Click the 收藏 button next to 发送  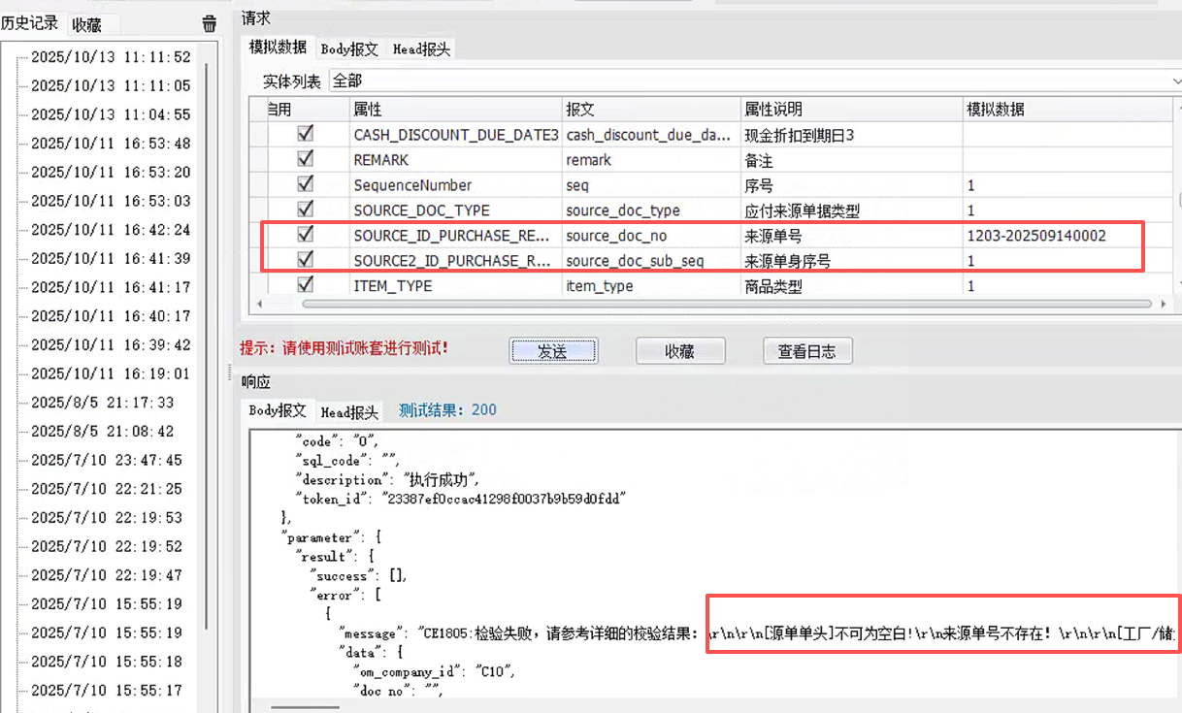tap(680, 351)
